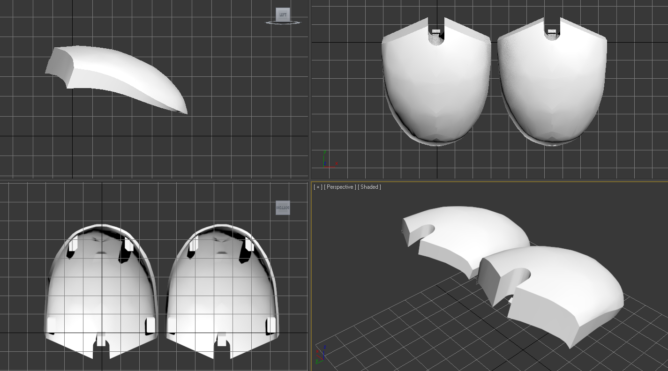Image resolution: width=668 pixels, height=371 pixels.
Task: Click the compass ring beneath the LEFT ViewCube
Action: (x=283, y=22)
